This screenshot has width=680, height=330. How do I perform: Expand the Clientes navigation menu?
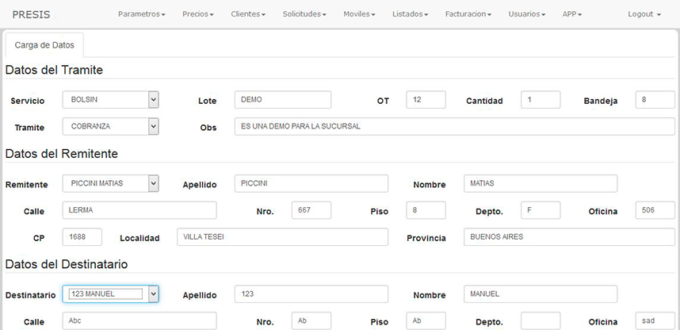[x=248, y=14]
